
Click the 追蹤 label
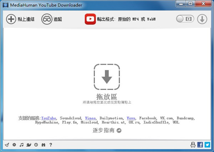pyautogui.click(x=58, y=19)
